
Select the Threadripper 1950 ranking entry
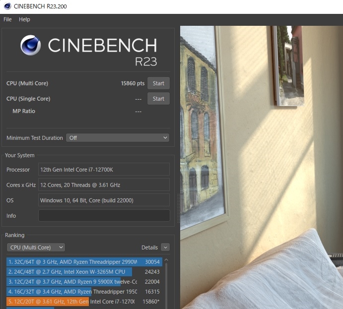[x=84, y=292]
